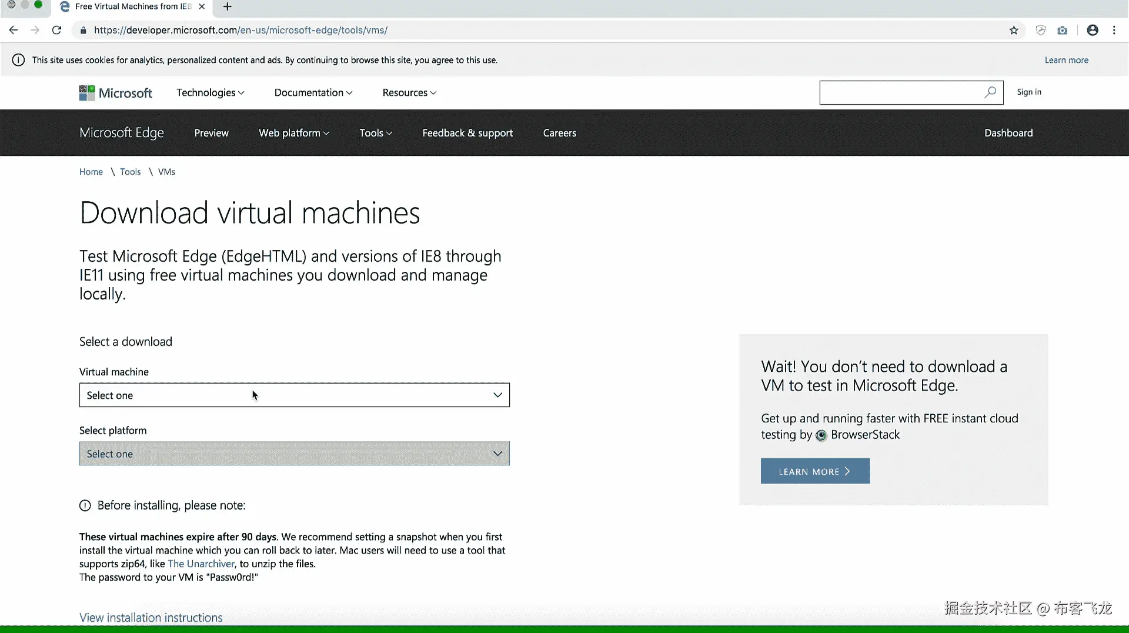Bookmark this page with the star icon
The width and height of the screenshot is (1129, 633).
point(1014,30)
